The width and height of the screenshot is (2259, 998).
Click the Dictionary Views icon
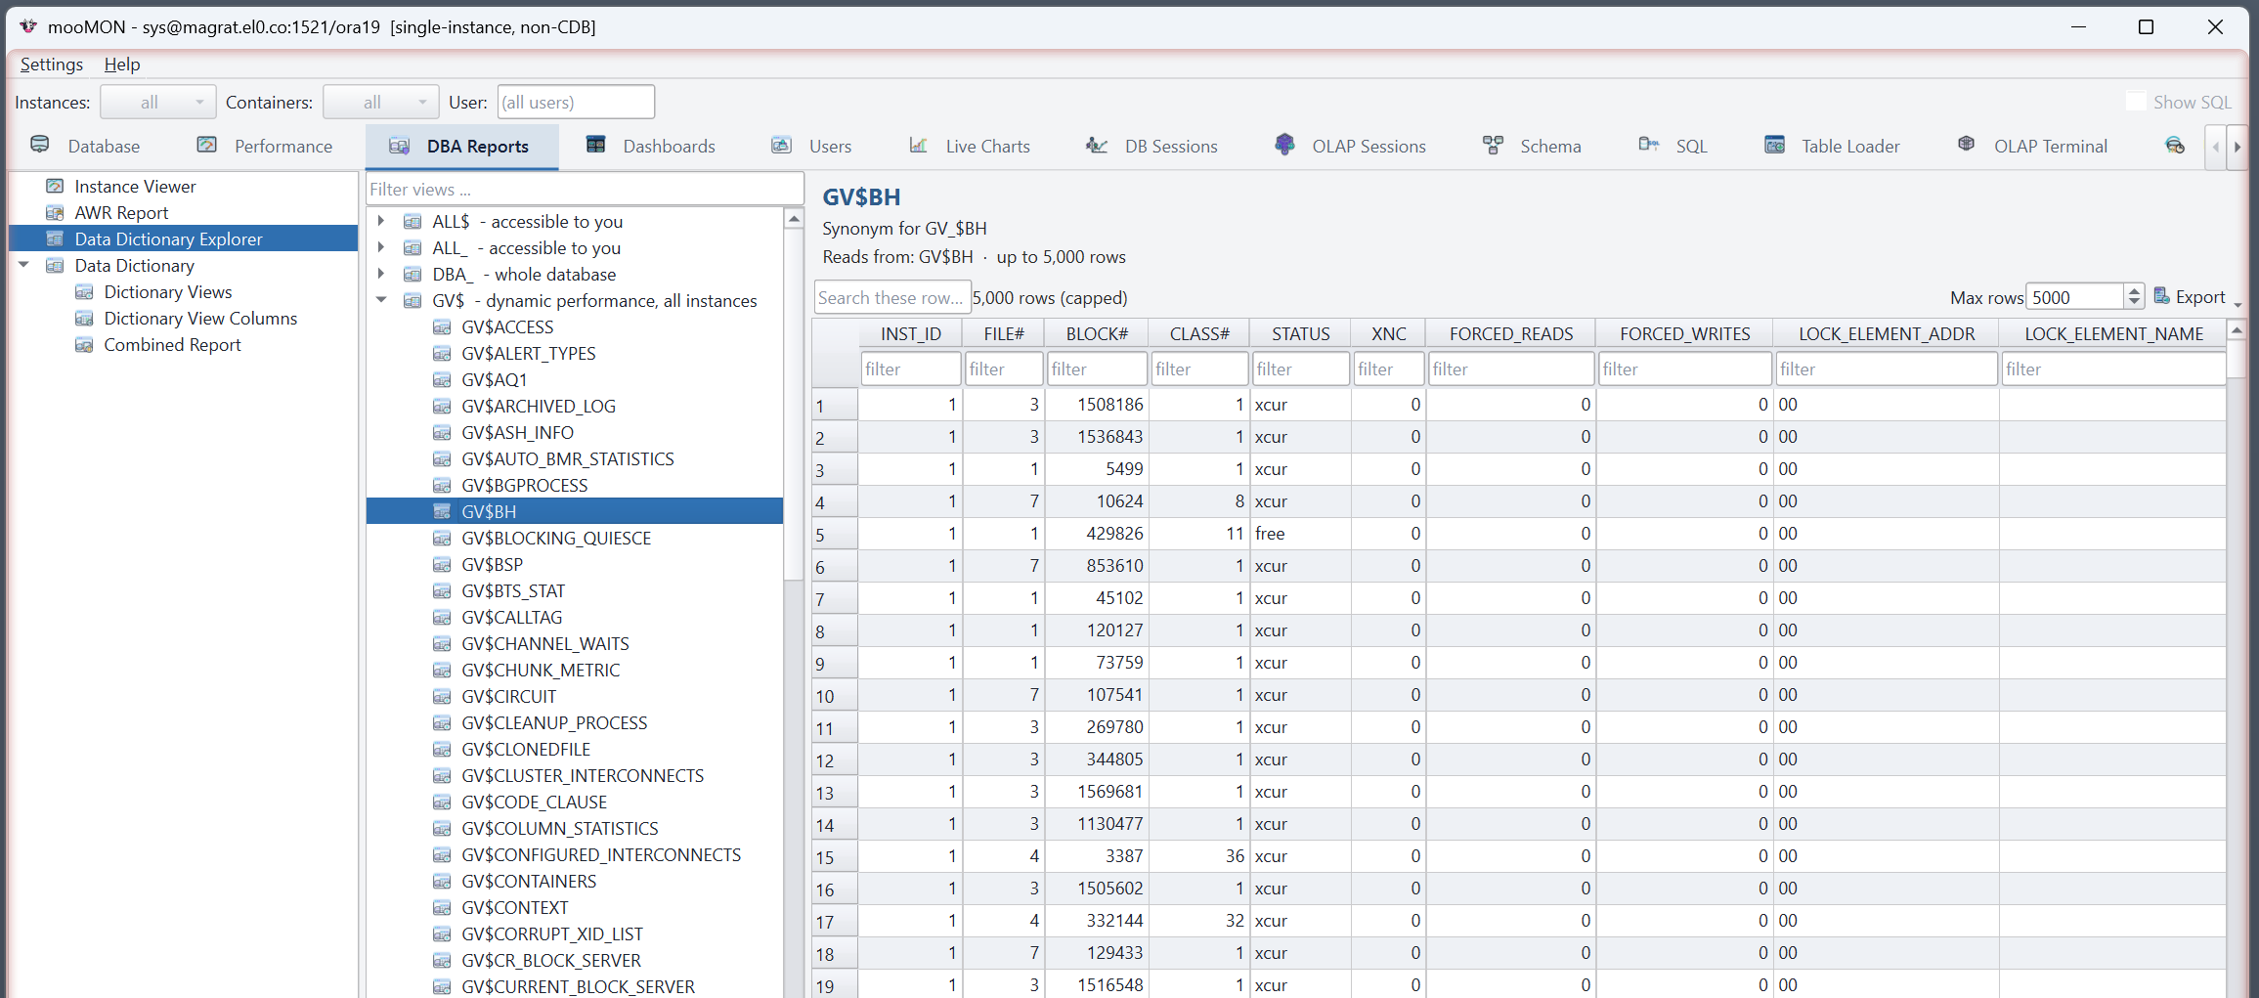pyautogui.click(x=85, y=291)
